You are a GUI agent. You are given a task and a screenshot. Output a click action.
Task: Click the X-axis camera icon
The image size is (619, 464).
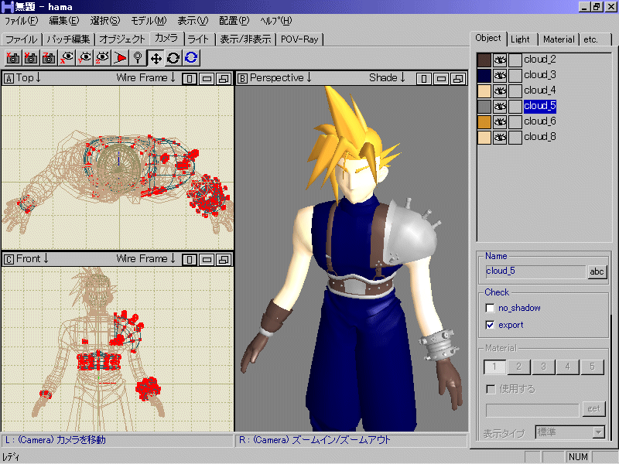pyautogui.click(x=13, y=58)
